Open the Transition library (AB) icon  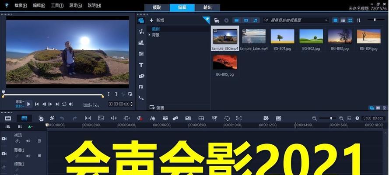click(x=141, y=53)
